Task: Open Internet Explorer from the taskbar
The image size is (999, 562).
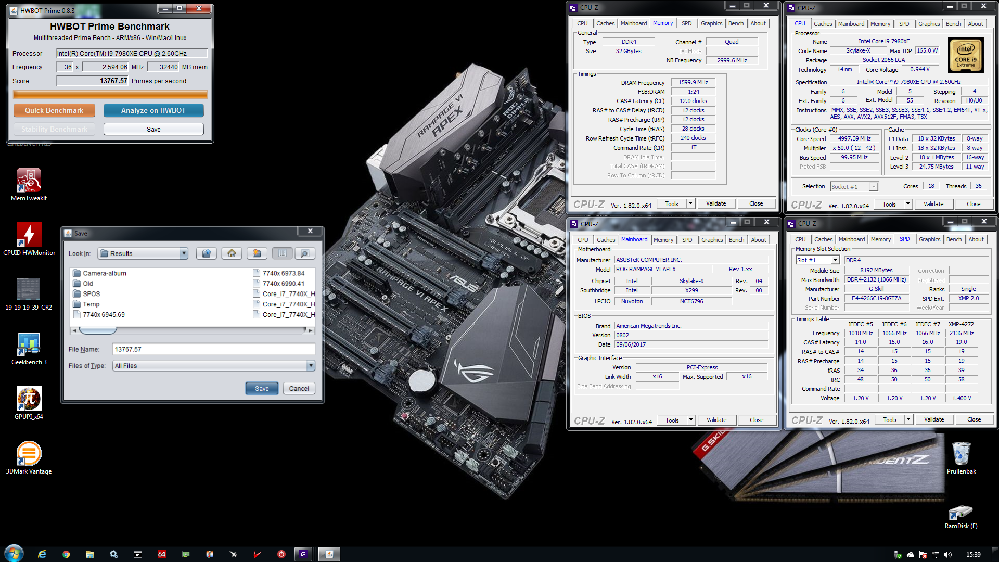Action: (42, 554)
